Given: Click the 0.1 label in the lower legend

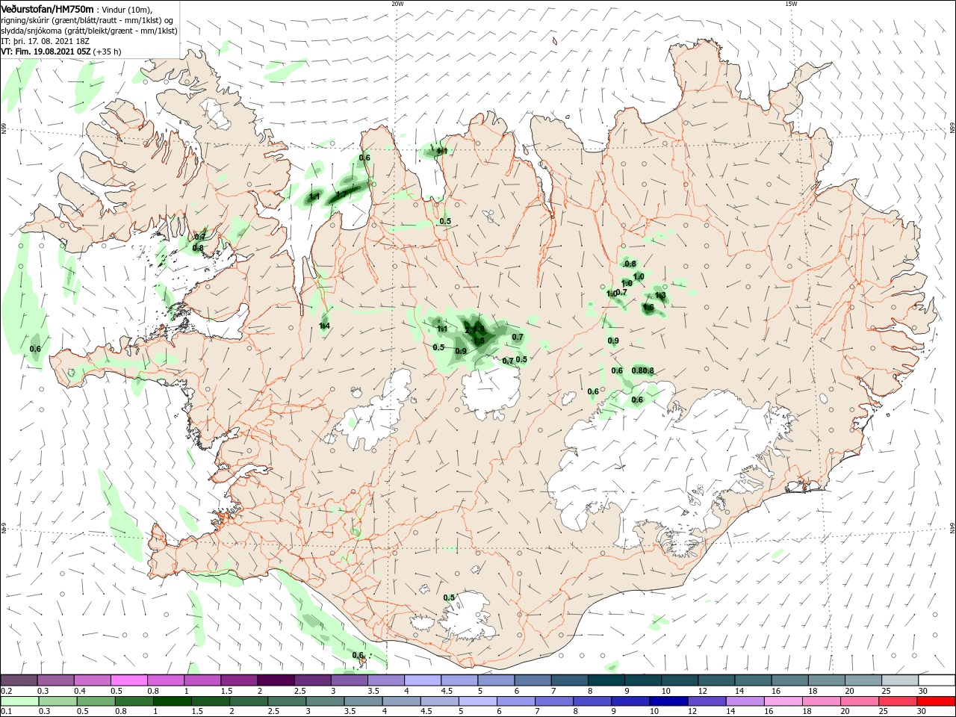Looking at the screenshot, I should (x=7, y=712).
